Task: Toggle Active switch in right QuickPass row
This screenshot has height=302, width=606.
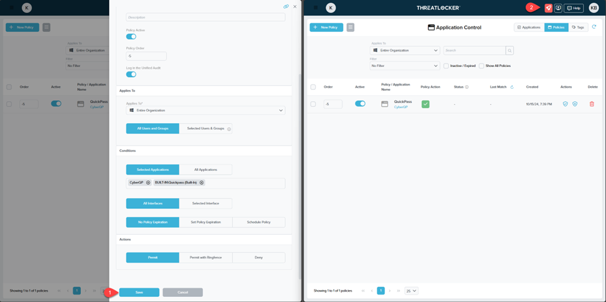Action: point(360,104)
